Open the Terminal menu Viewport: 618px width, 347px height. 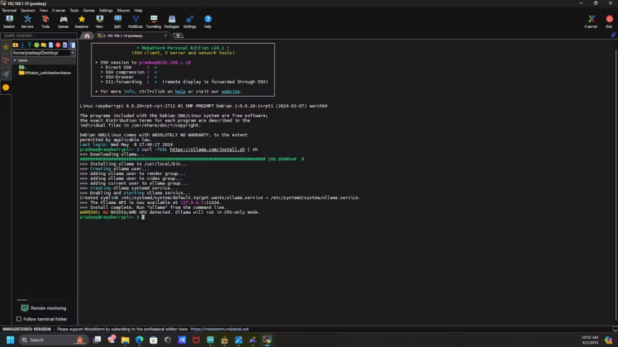(x=9, y=10)
